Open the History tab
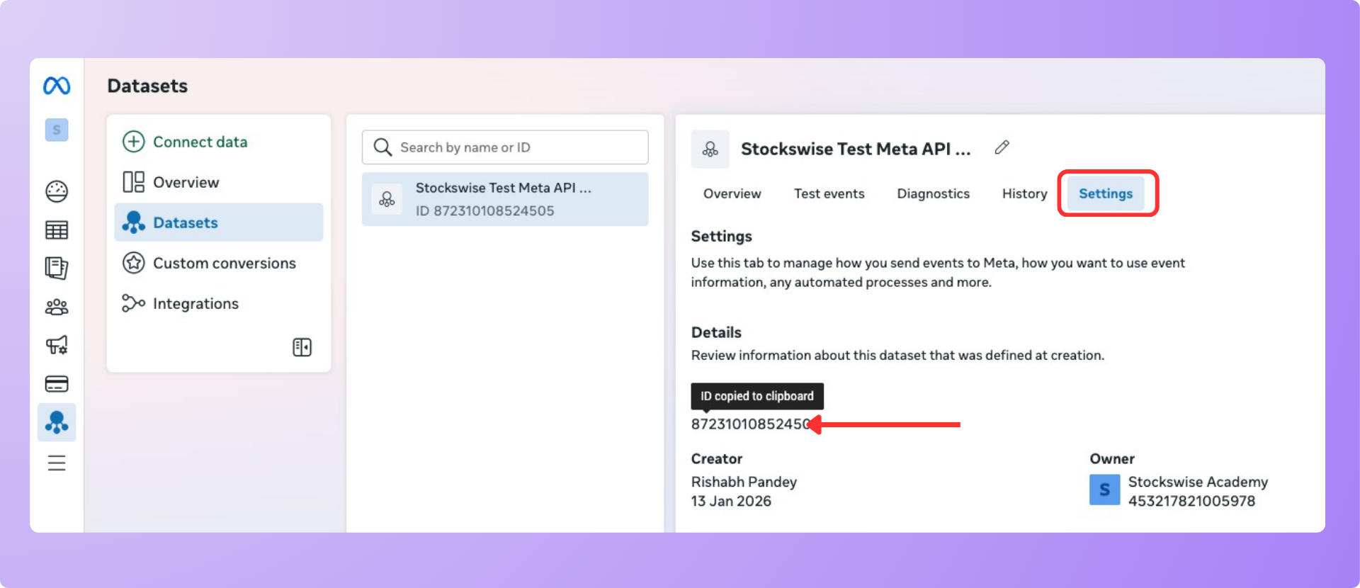The image size is (1360, 588). pyautogui.click(x=1024, y=193)
